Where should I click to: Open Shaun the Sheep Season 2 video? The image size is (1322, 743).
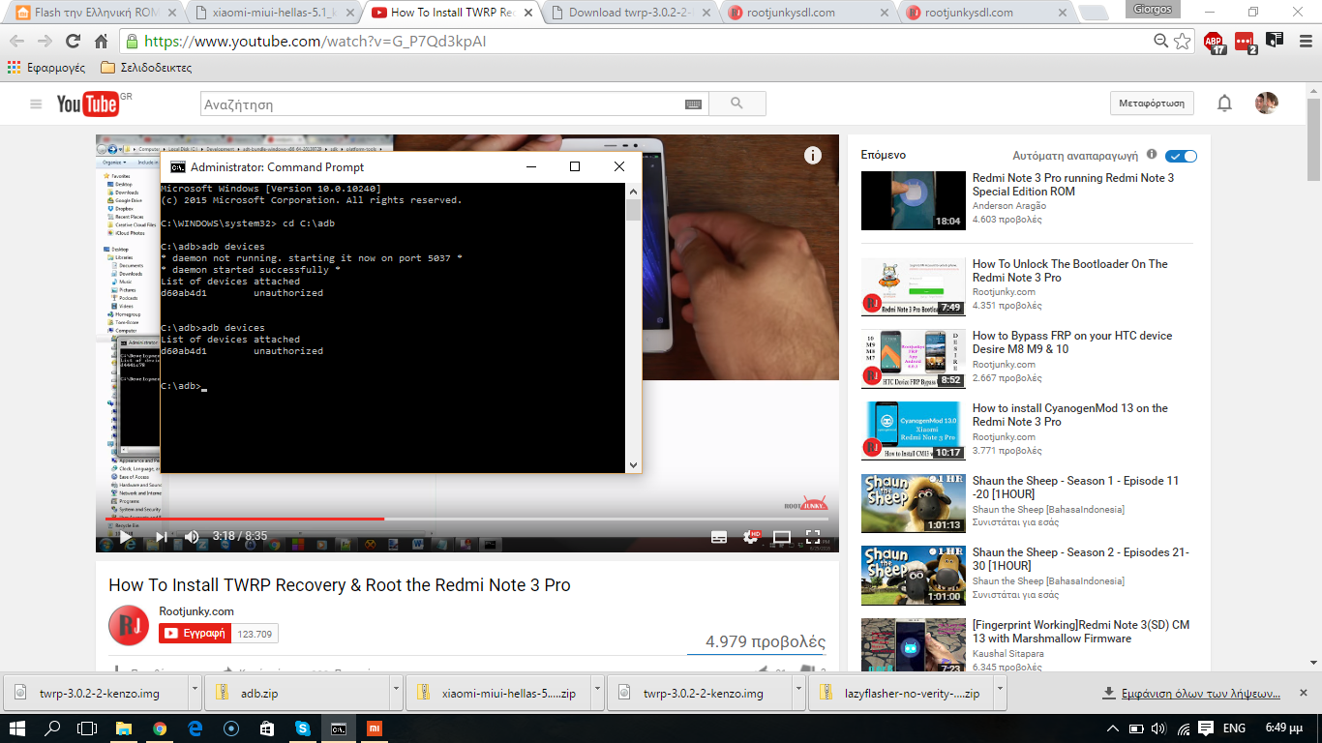1081,559
